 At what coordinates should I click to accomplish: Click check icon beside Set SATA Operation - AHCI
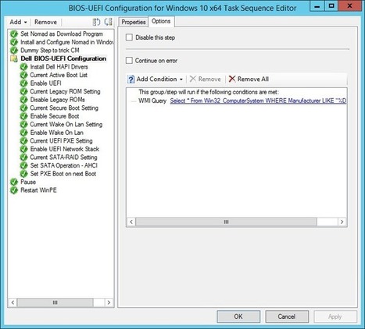tap(23, 165)
